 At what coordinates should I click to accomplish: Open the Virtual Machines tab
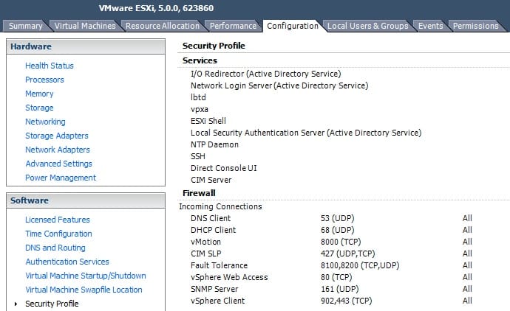(85, 26)
